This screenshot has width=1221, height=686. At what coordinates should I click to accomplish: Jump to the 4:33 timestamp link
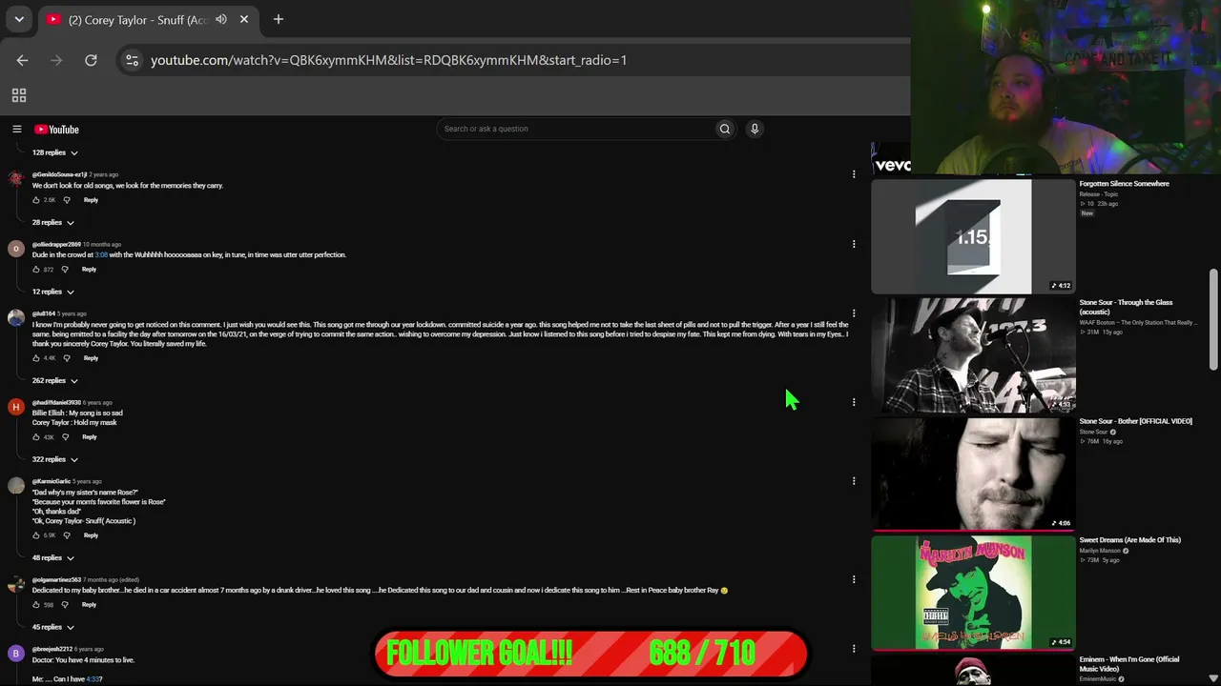coord(93,679)
